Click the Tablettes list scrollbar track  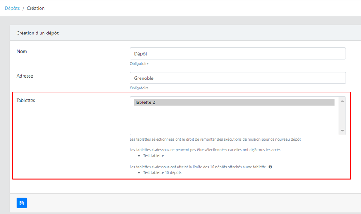342,116
